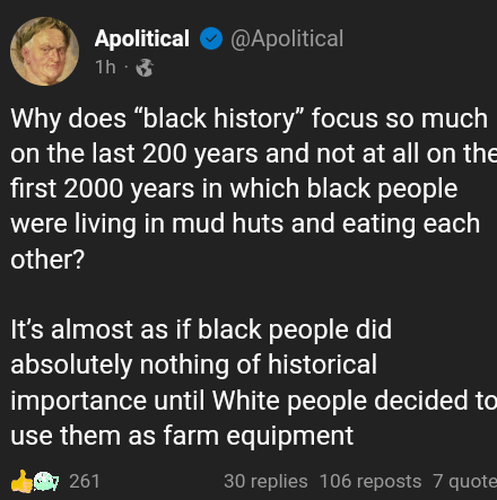Image resolution: width=497 pixels, height=500 pixels.
Task: Open the author's painted portrait avatar
Action: coord(44,51)
